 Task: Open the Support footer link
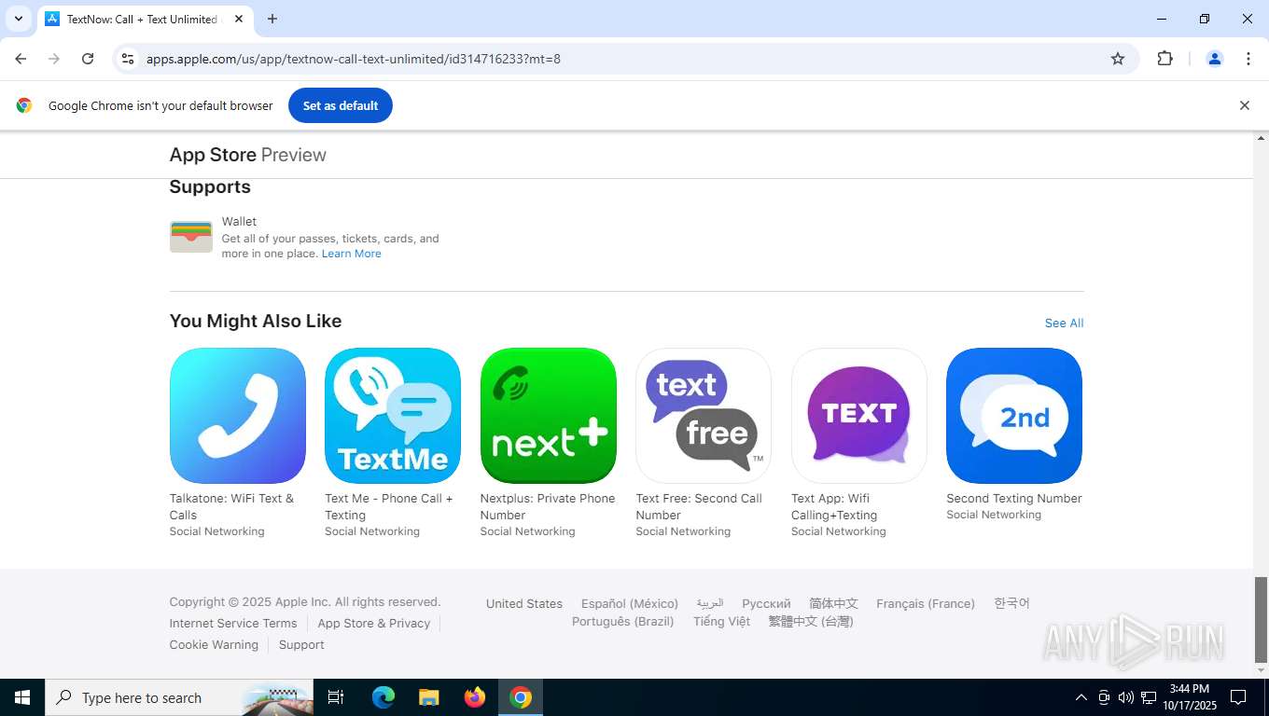tap(301, 645)
